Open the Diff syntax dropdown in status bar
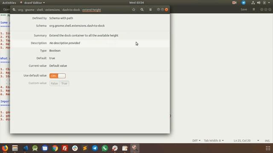Image resolution: width=273 pixels, height=153 pixels. coord(196,141)
